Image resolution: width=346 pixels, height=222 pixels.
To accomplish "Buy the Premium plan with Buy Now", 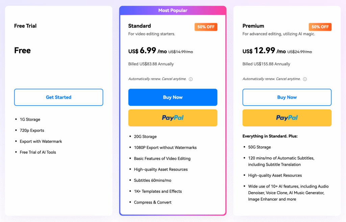I will tap(287, 97).
